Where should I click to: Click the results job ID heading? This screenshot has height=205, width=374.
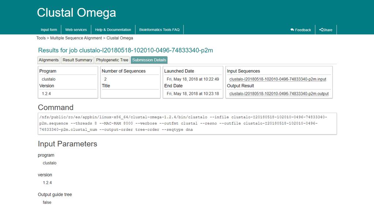click(125, 50)
